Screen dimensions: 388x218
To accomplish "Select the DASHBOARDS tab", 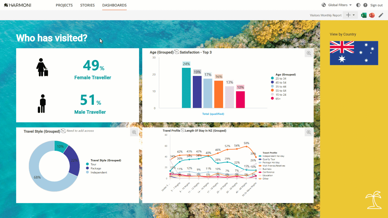I will (114, 5).
